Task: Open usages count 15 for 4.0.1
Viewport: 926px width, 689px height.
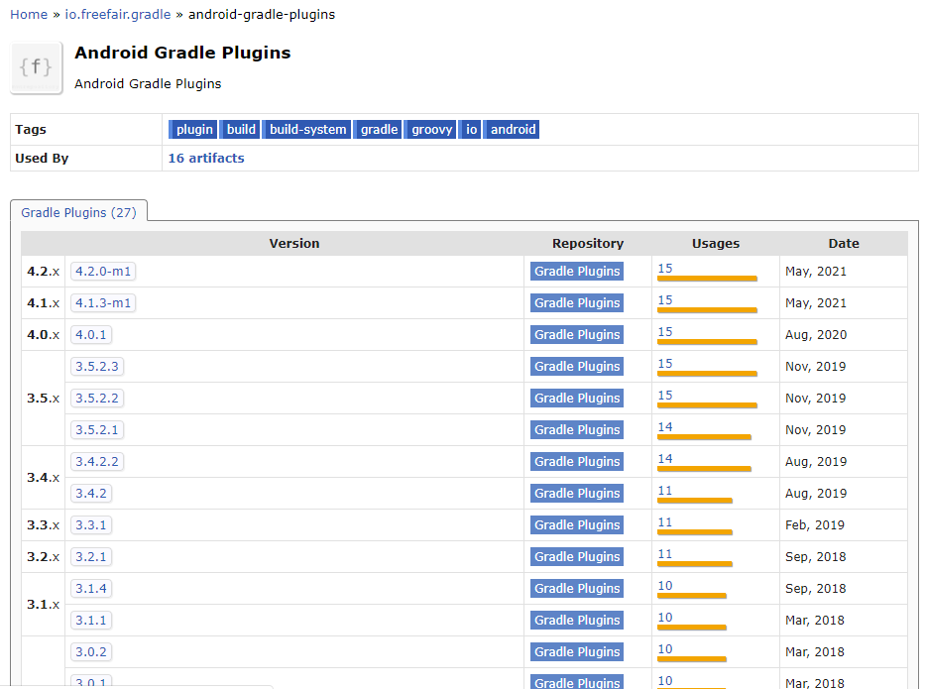Action: point(665,332)
